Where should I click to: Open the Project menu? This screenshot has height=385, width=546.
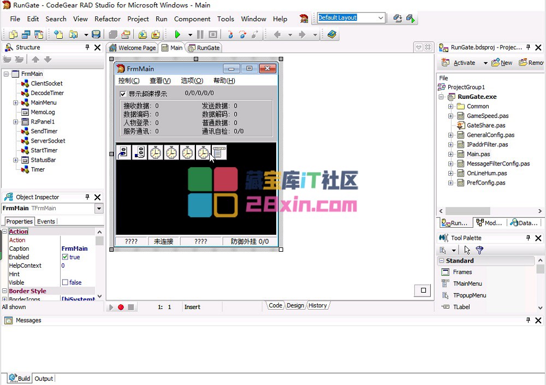pyautogui.click(x=138, y=19)
